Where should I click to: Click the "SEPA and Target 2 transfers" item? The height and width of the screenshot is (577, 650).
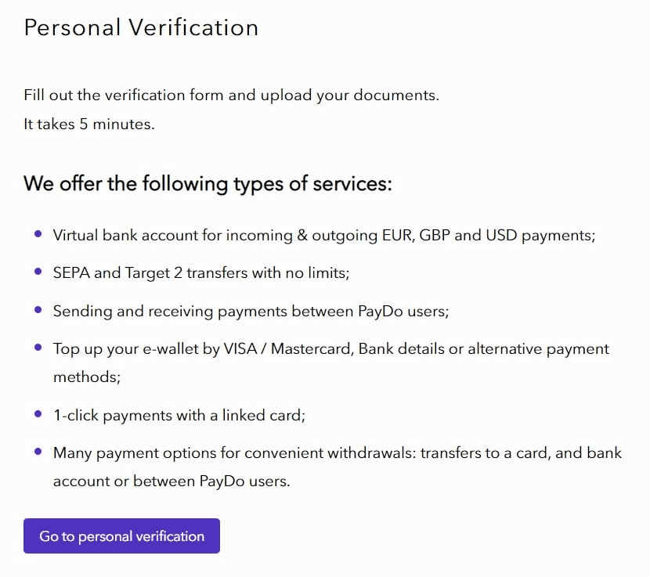tap(200, 272)
